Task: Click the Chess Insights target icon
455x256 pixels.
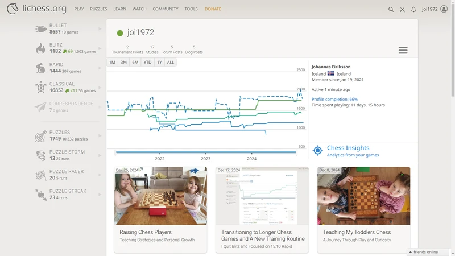Action: tap(318, 151)
